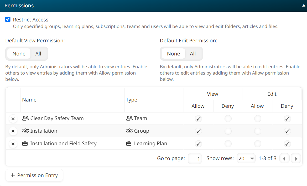This screenshot has width=307, height=186.
Task: Open the Show rows dropdown
Action: click(246, 158)
